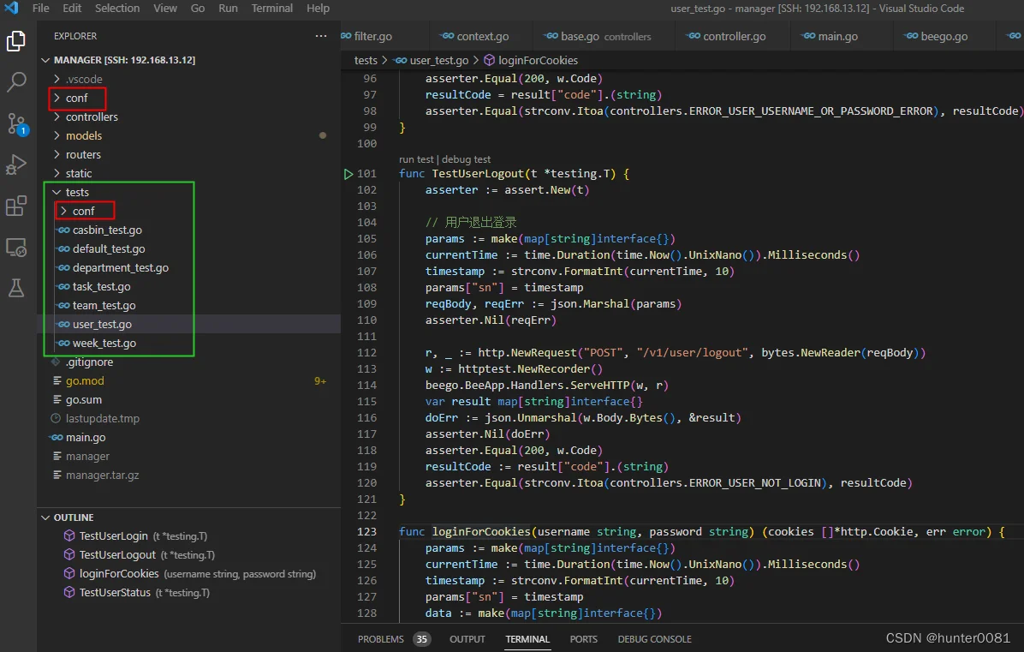Click the 'run test' code lens link

pos(416,159)
